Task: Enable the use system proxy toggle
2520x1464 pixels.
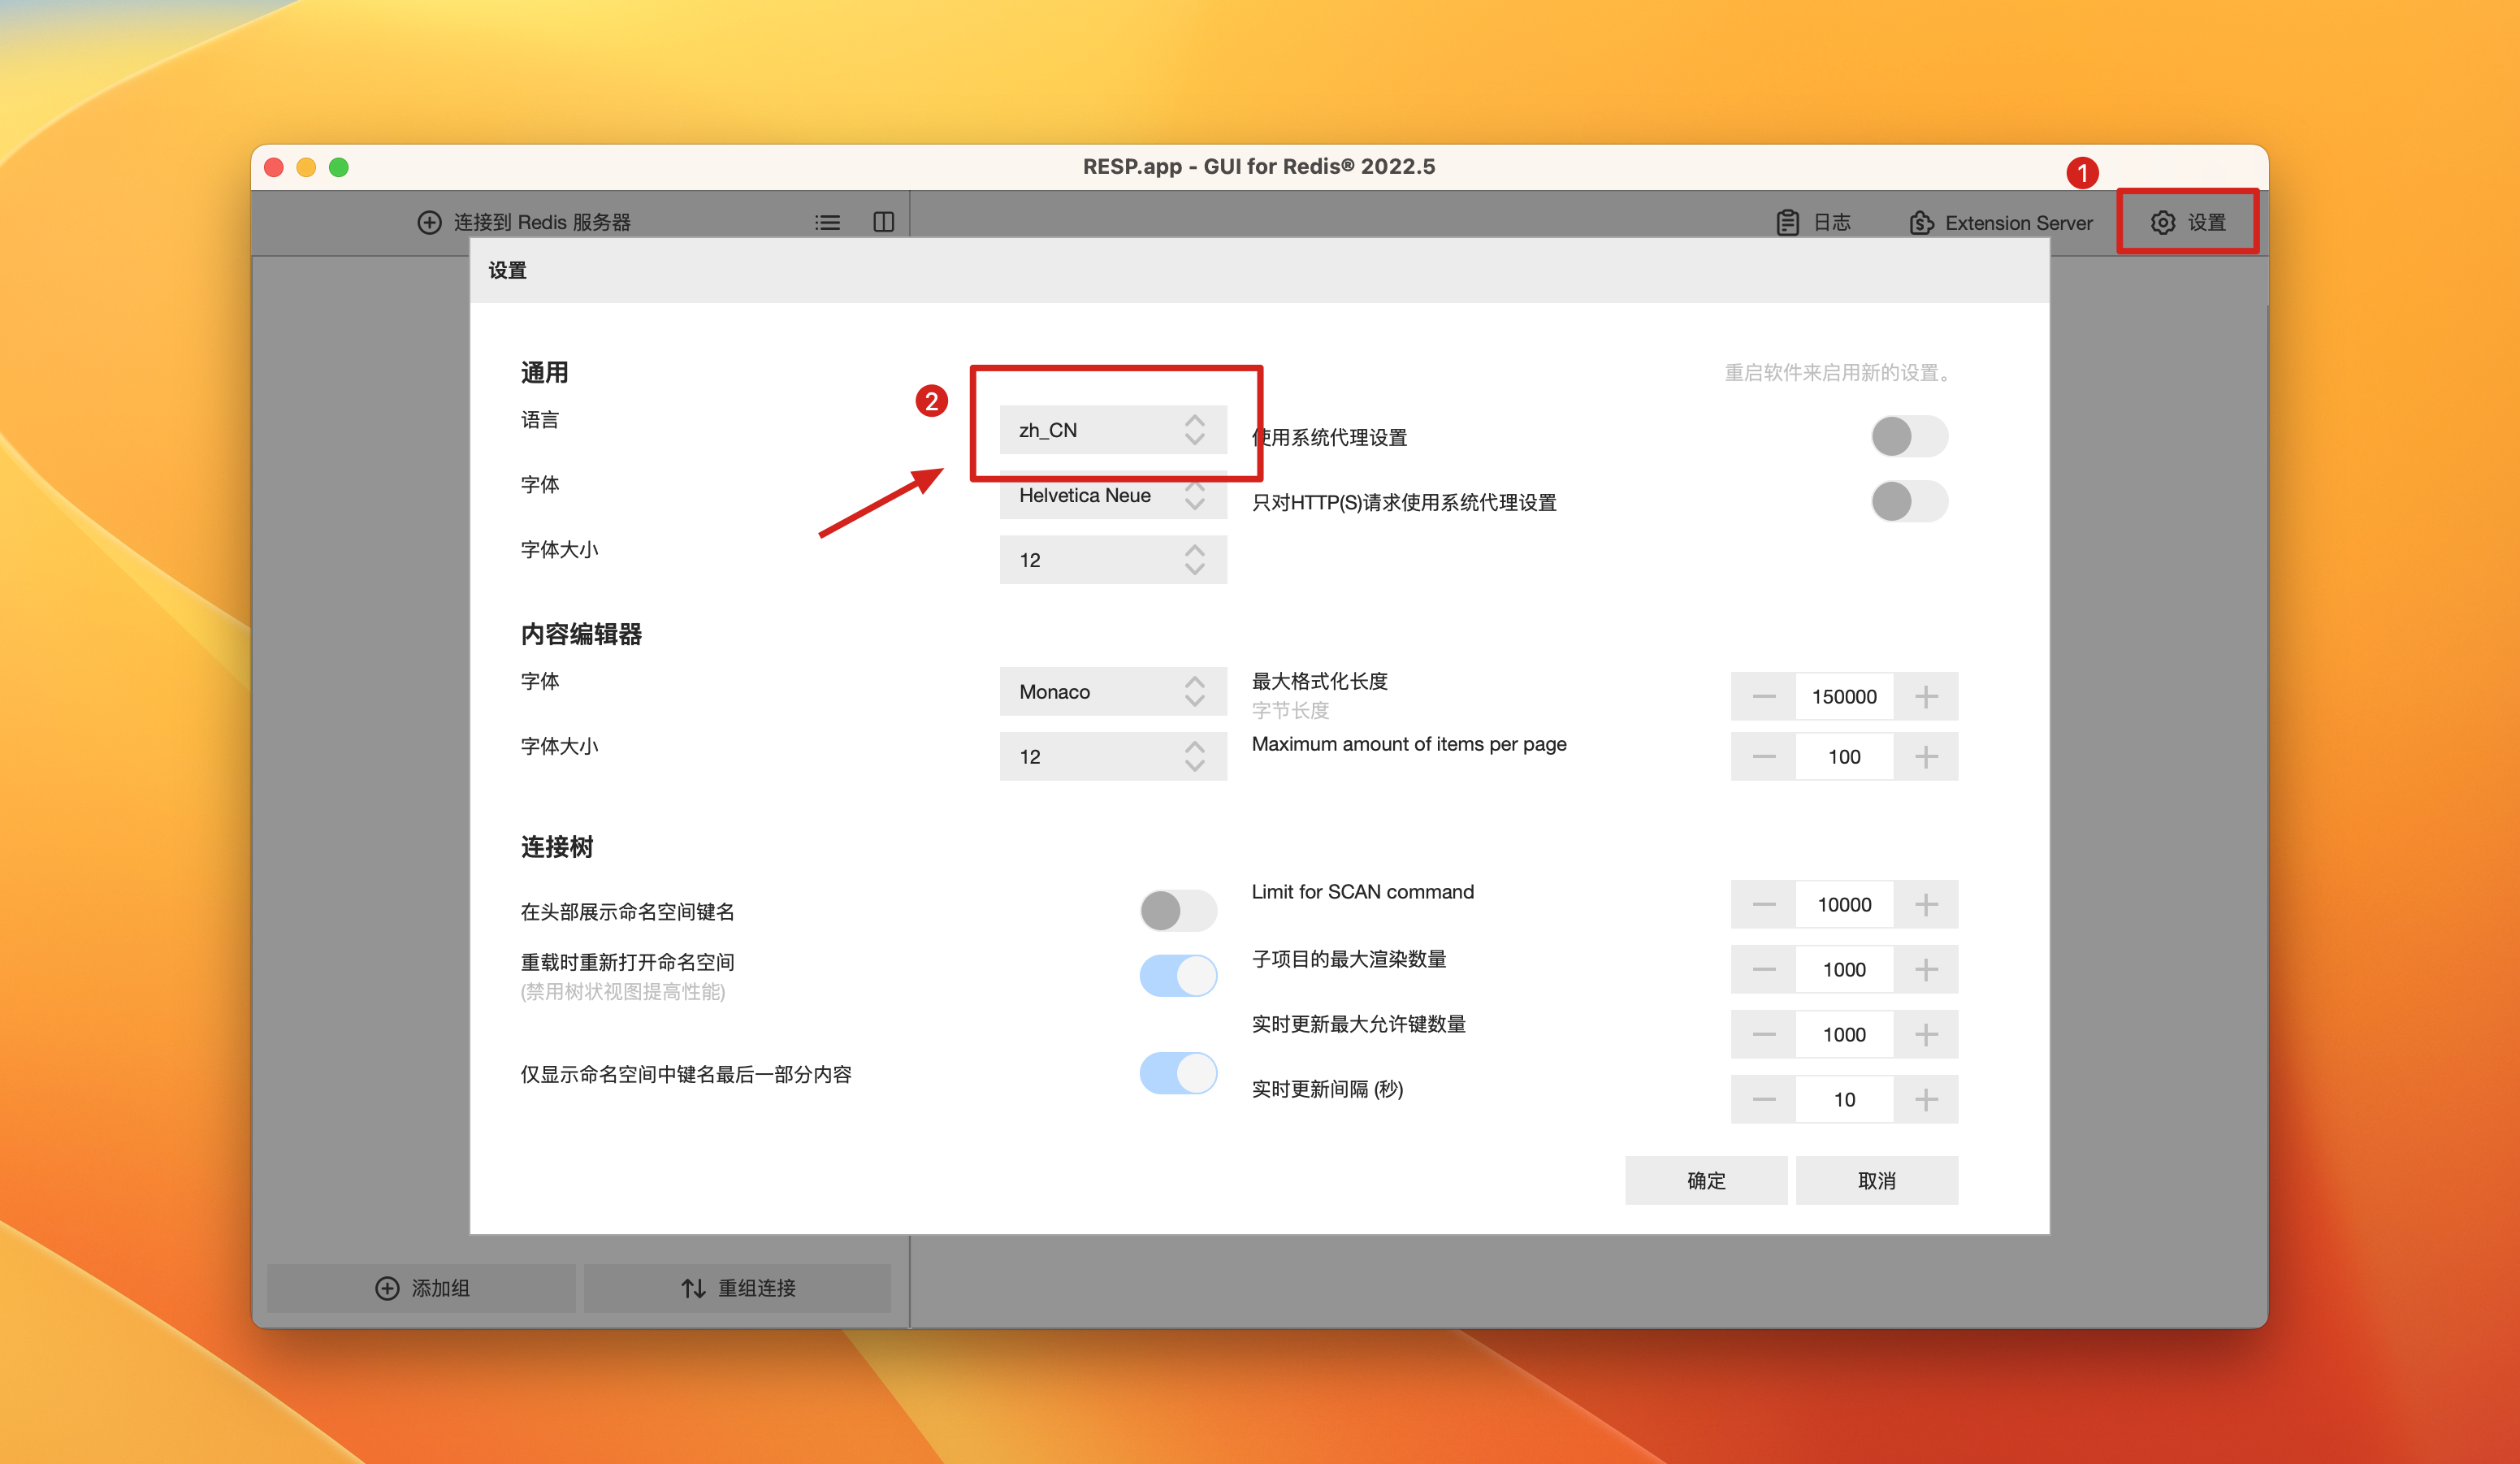Action: (x=1908, y=436)
